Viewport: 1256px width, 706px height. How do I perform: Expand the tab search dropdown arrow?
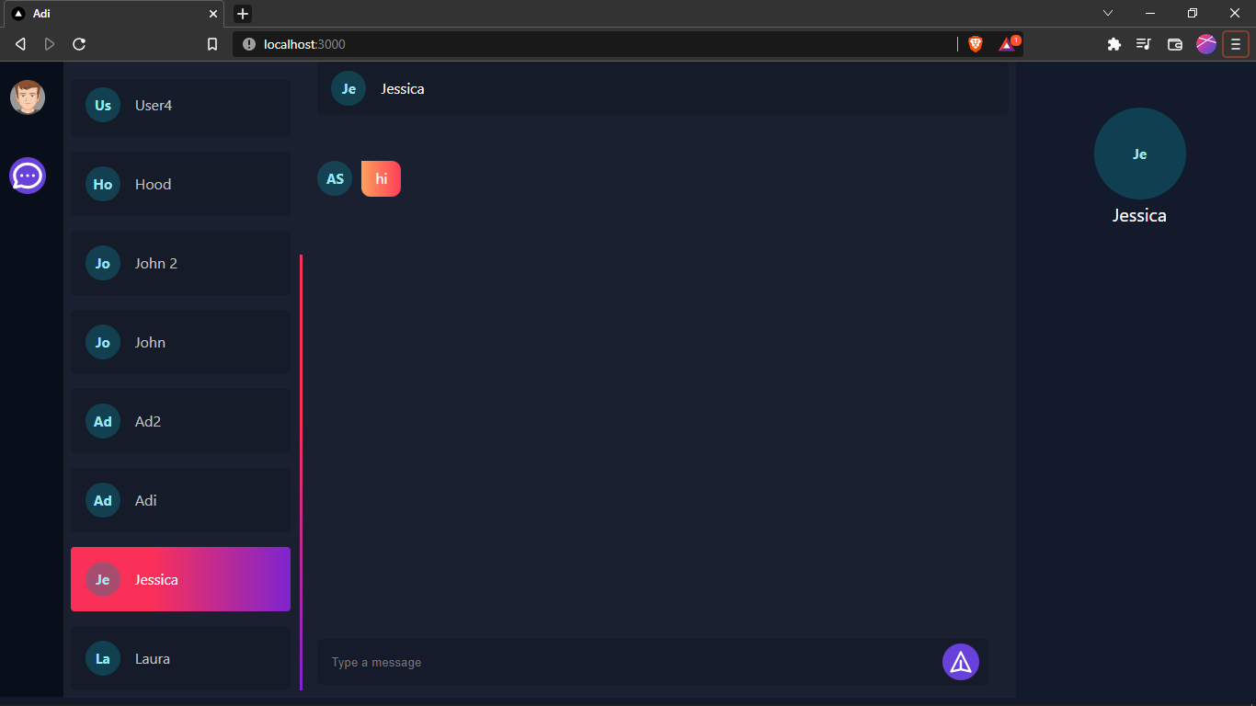click(1108, 13)
